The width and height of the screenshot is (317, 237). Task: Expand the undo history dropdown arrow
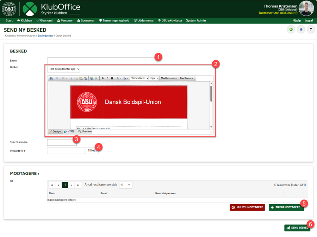click(x=60, y=78)
